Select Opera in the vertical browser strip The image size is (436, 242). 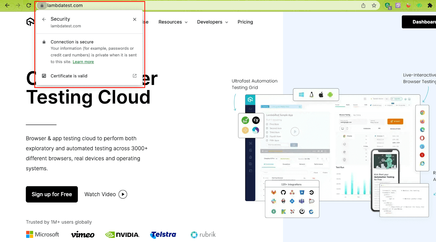[422, 138]
